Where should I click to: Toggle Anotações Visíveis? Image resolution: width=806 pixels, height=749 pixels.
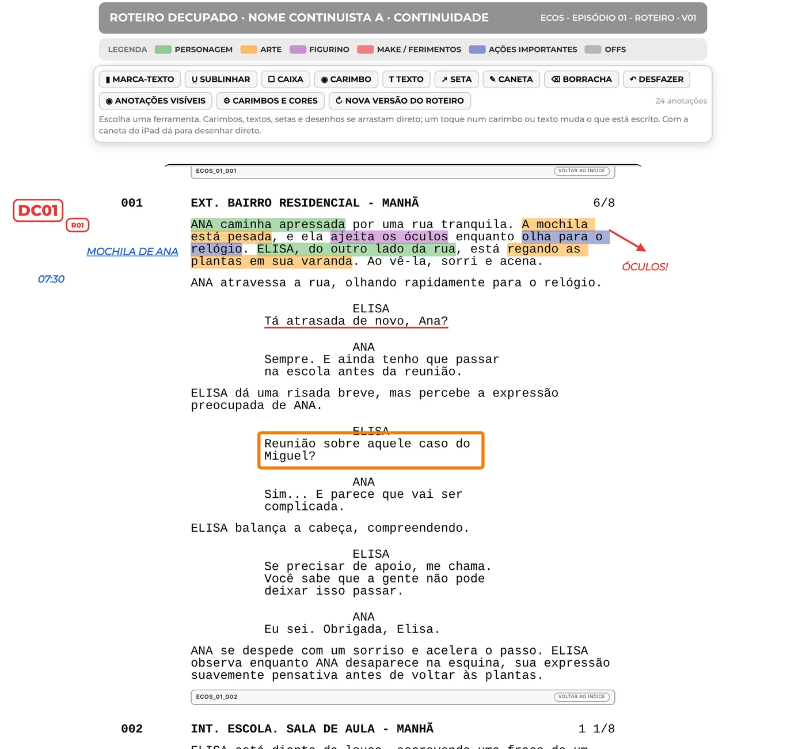click(x=155, y=100)
